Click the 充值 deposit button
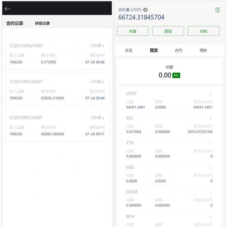This screenshot has height=227, width=227. pos(133,31)
